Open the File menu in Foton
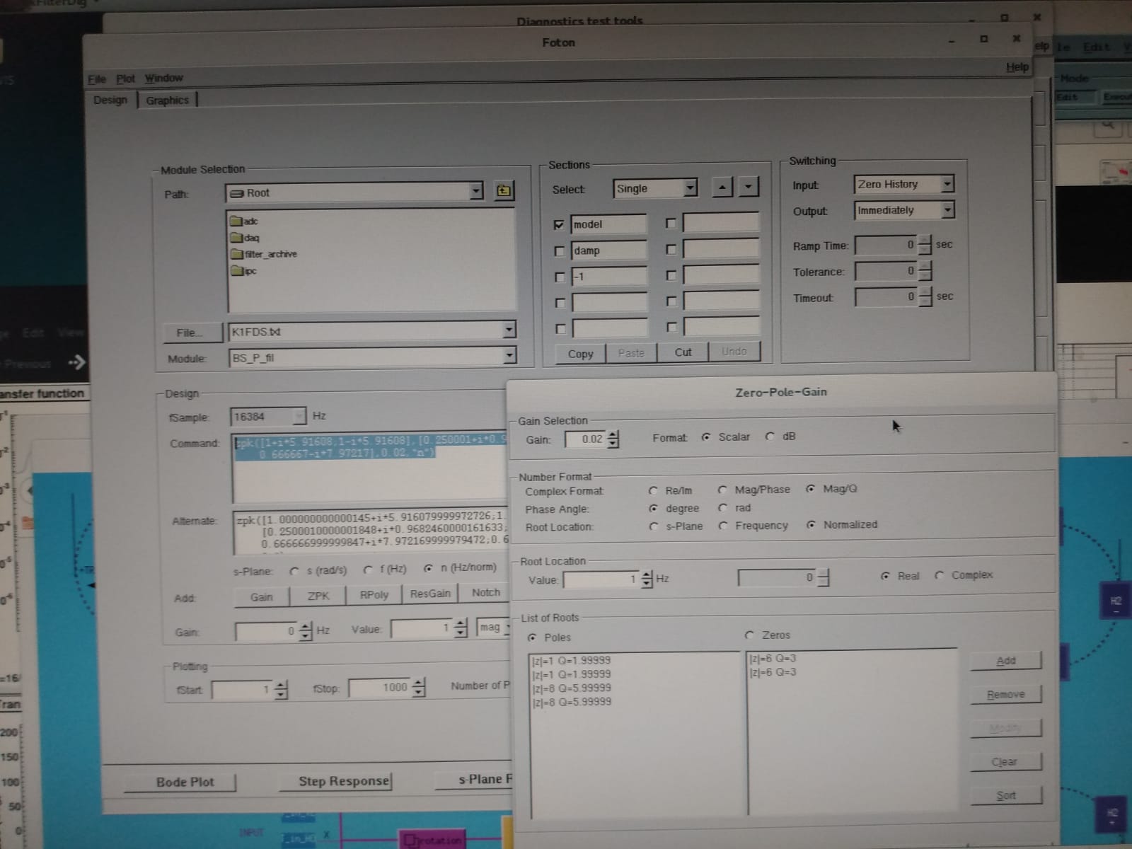This screenshot has width=1132, height=849. pos(97,79)
